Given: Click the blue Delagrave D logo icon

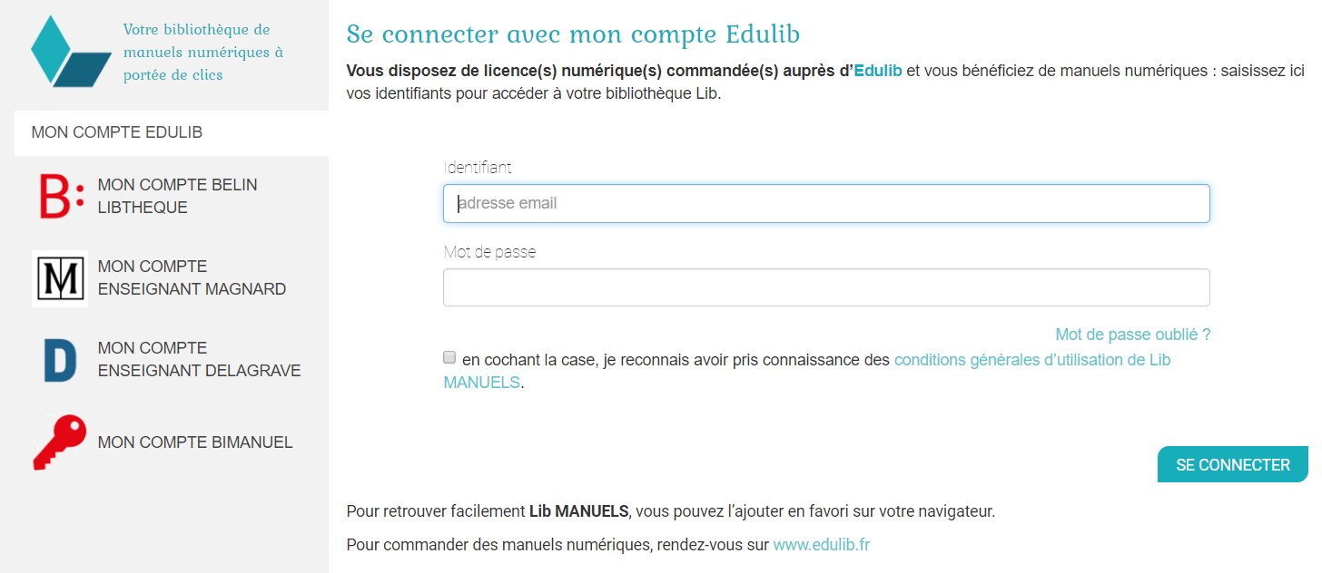Looking at the screenshot, I should [x=60, y=360].
